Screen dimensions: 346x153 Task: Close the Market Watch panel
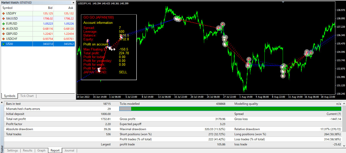73,3
